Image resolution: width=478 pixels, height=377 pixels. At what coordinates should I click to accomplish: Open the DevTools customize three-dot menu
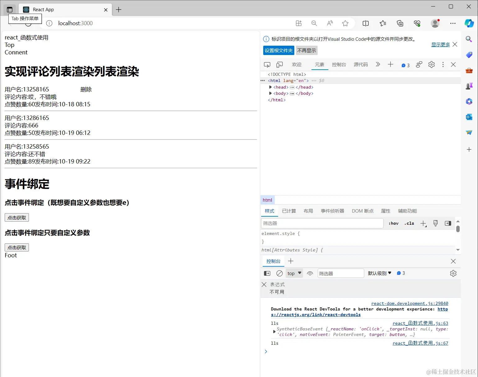click(443, 64)
